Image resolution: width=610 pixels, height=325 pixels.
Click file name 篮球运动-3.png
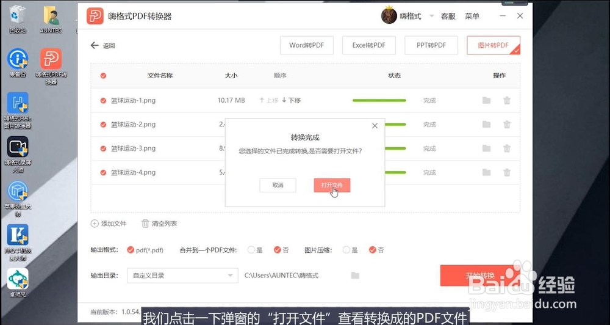point(133,148)
